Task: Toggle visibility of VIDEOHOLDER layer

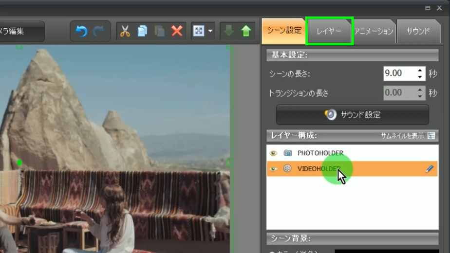Action: click(x=274, y=169)
